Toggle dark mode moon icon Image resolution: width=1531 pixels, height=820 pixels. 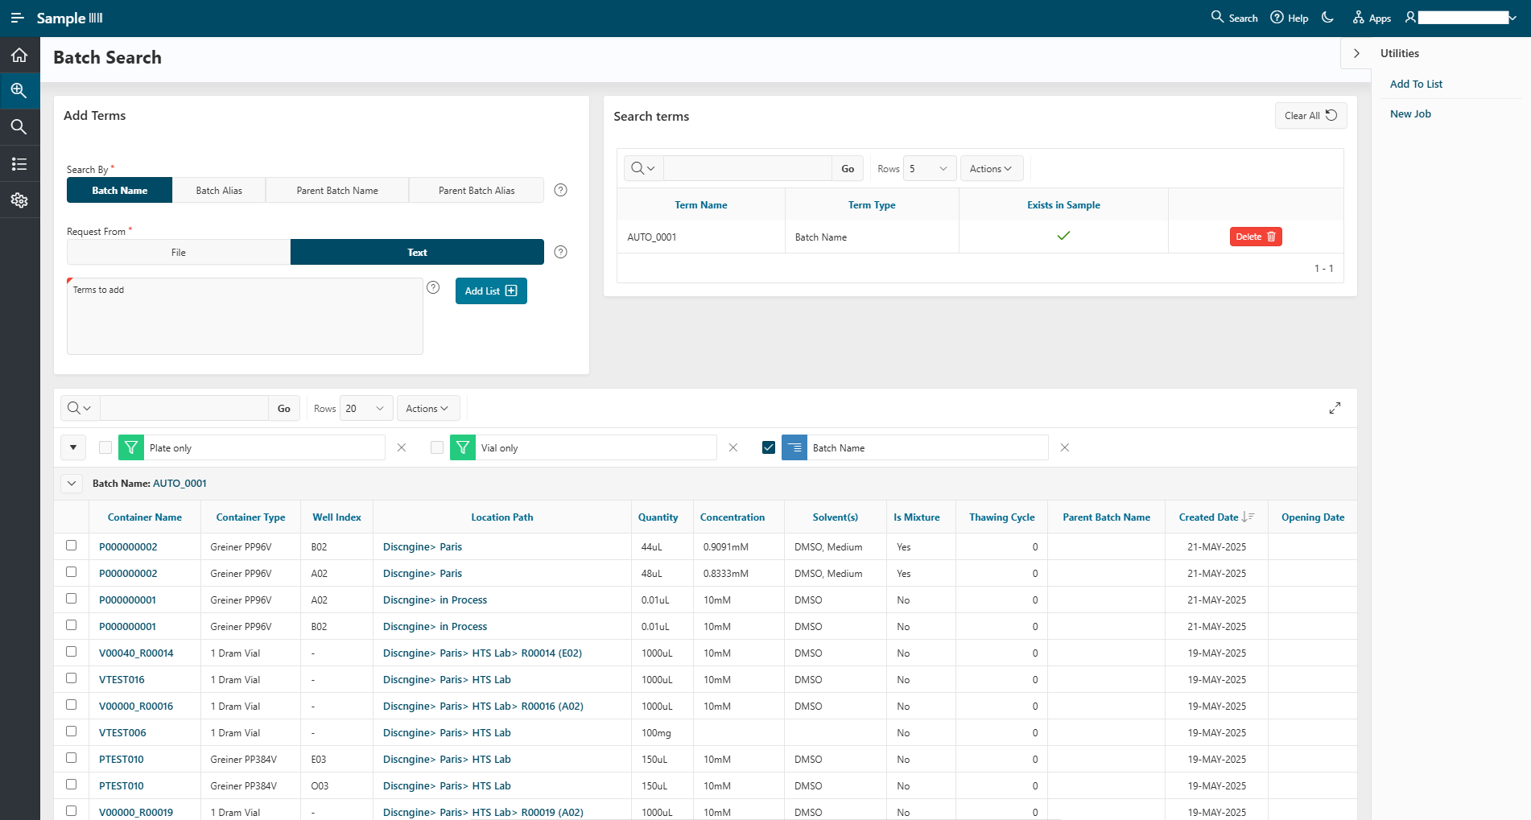click(1328, 18)
